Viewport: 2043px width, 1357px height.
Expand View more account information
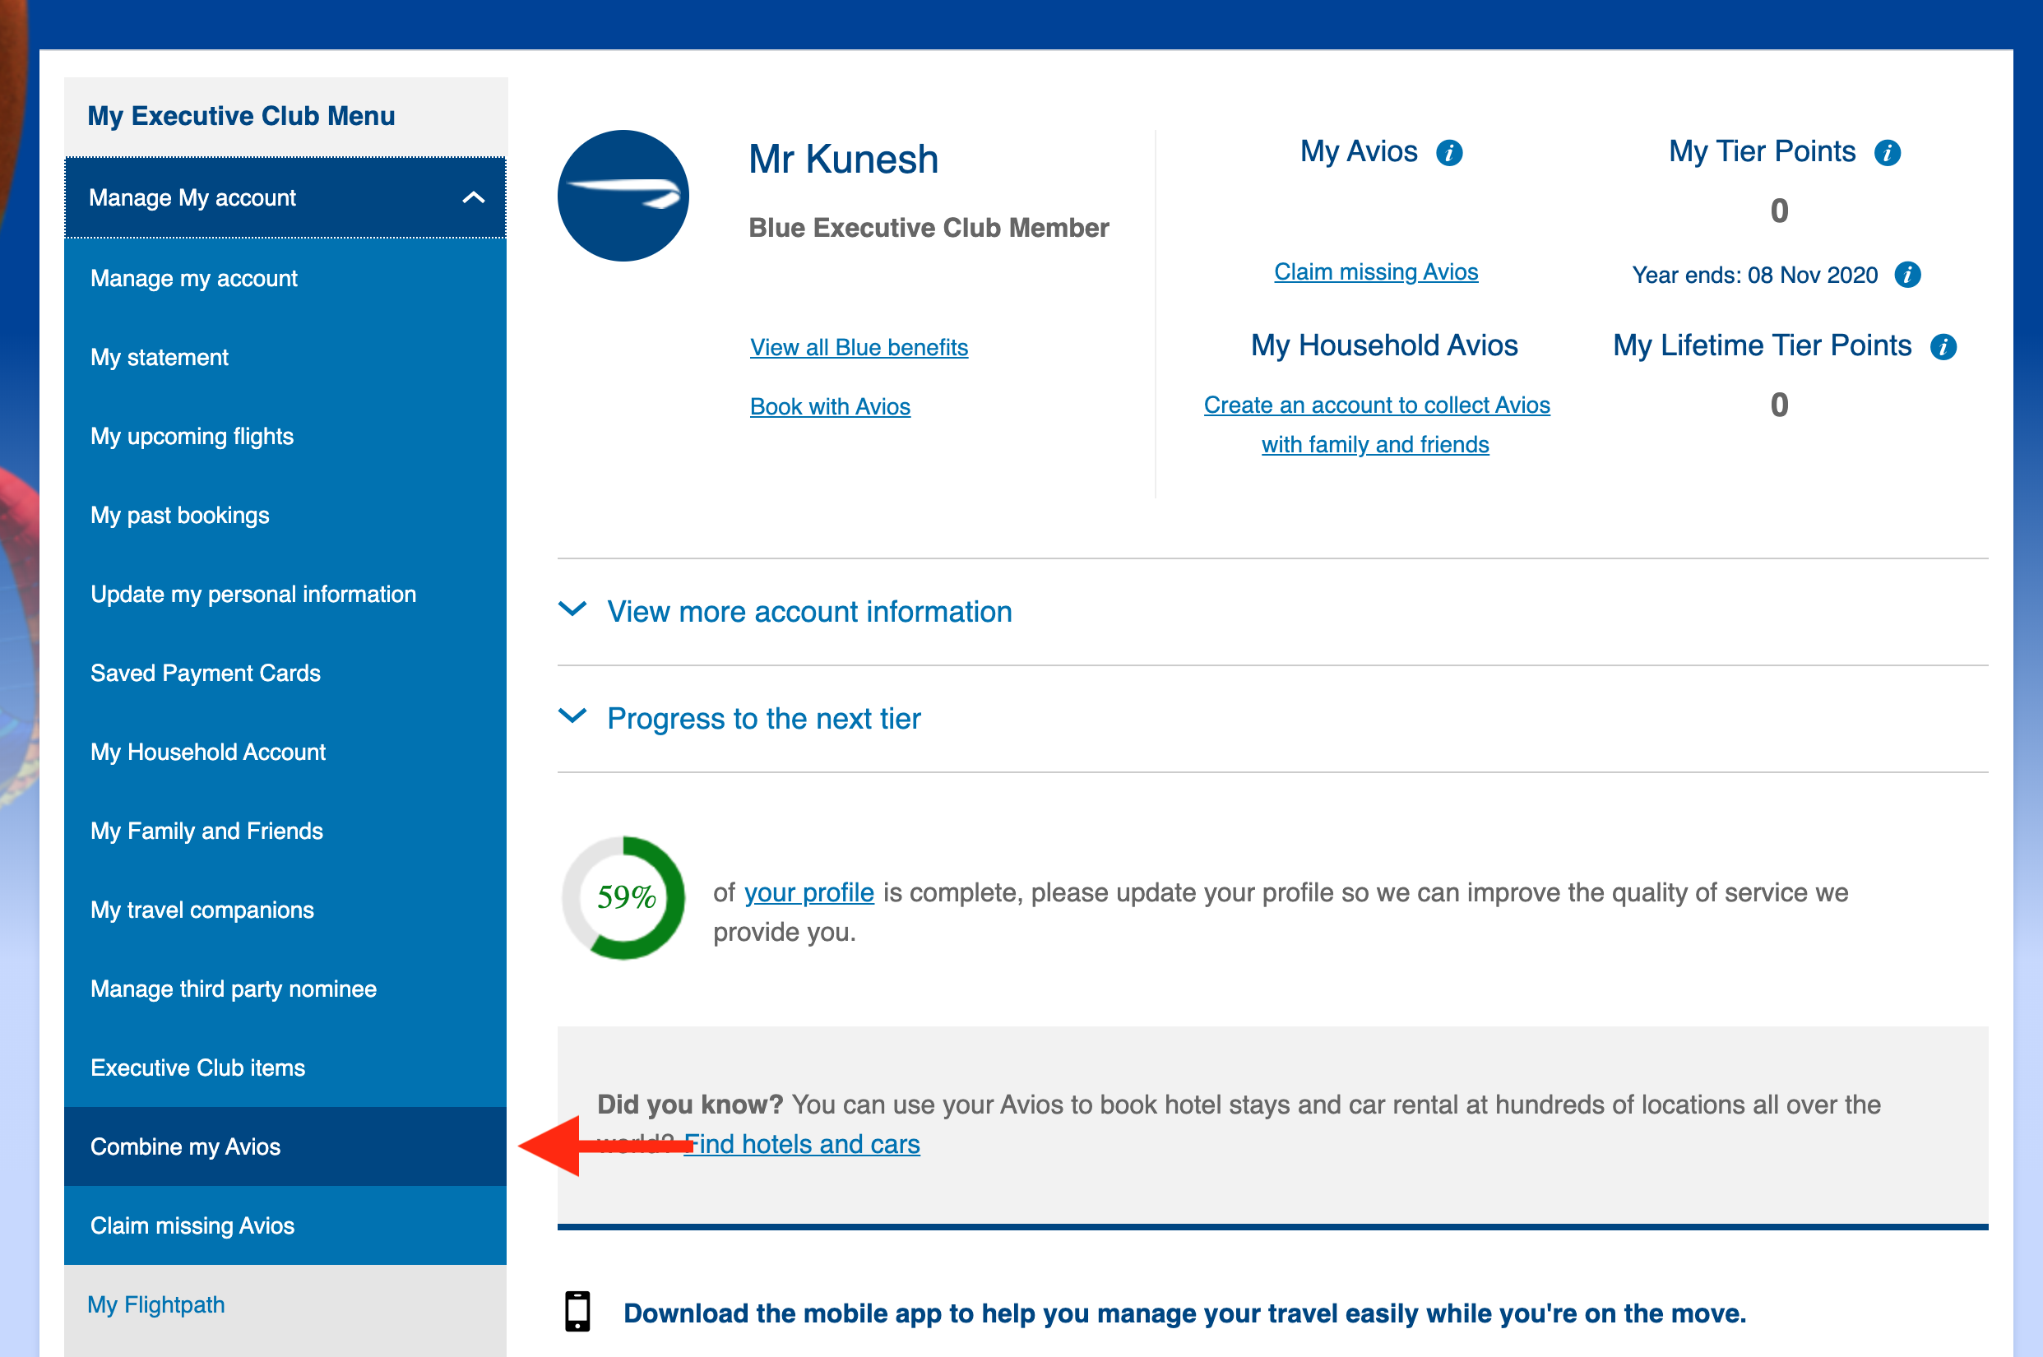pos(809,612)
